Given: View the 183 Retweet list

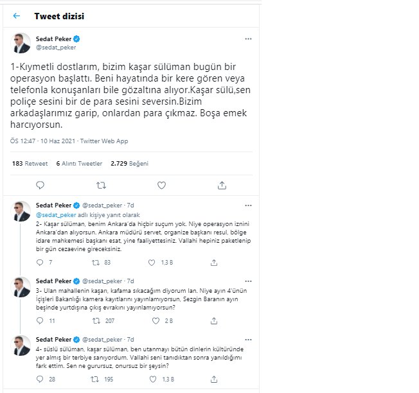Looking at the screenshot, I should [x=30, y=163].
